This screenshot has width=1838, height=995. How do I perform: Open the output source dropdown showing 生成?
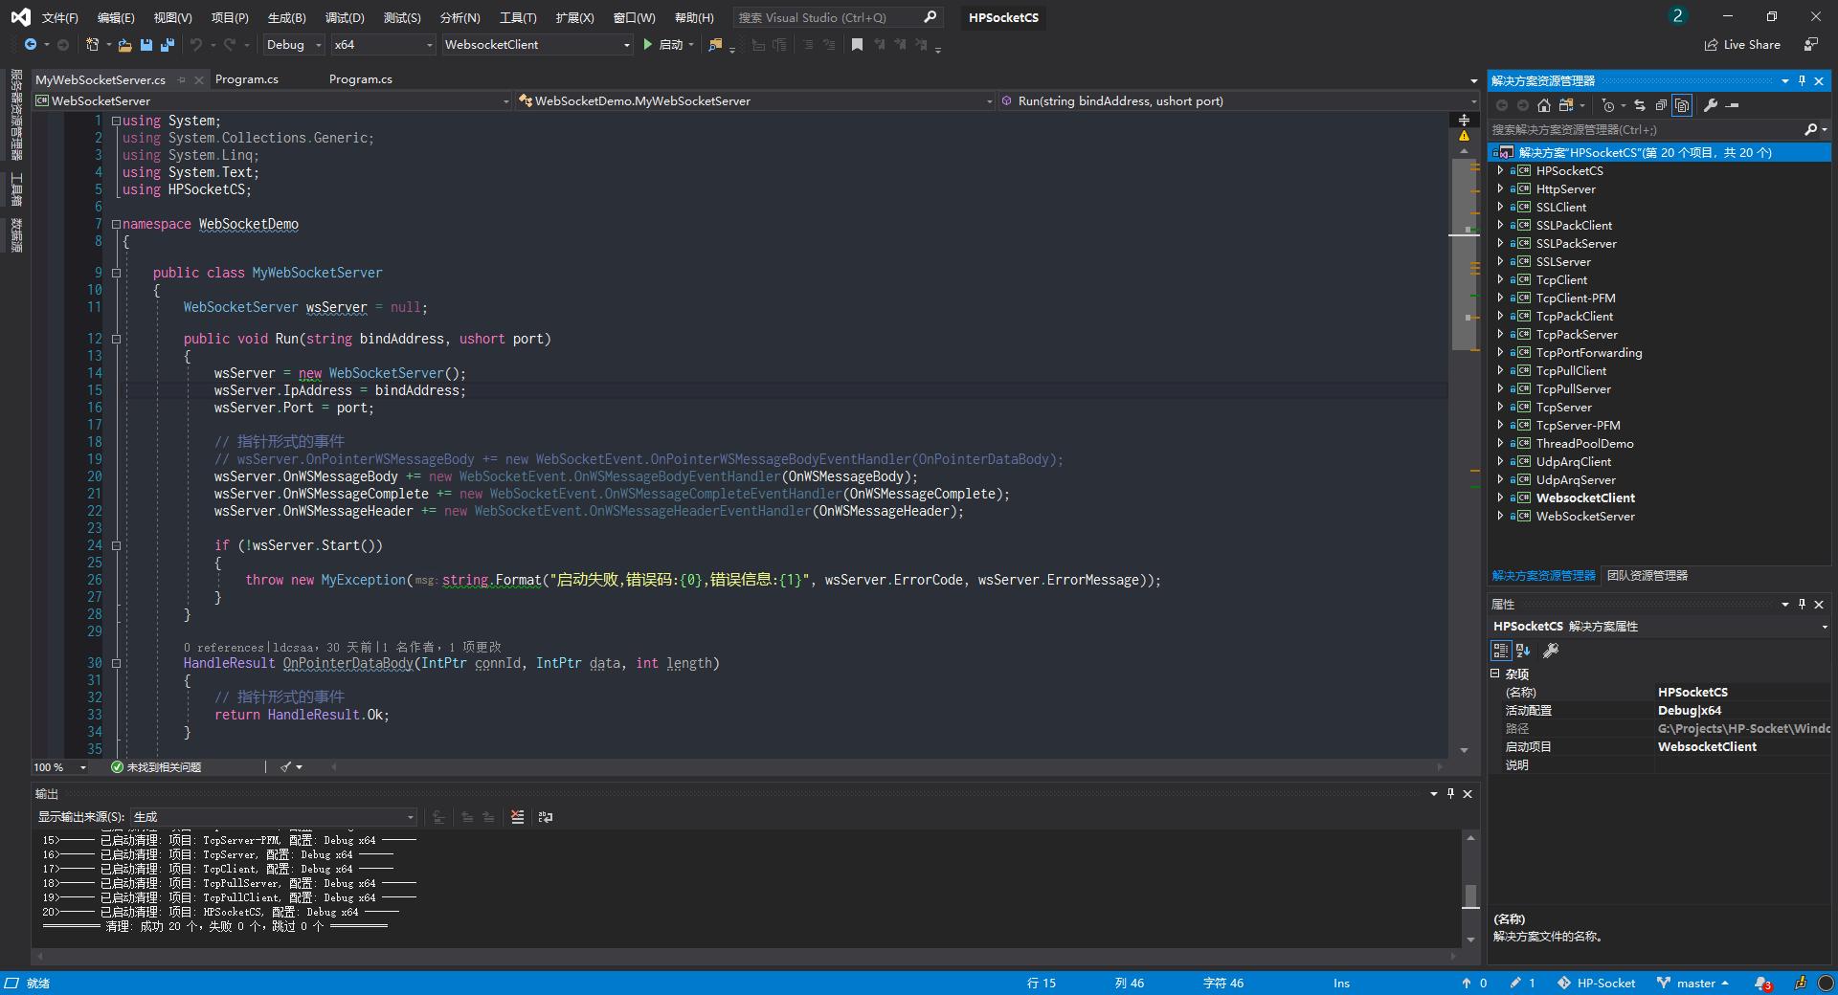[274, 817]
